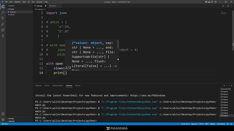Switch to the JUPYTER panel tab
Viewport: 234px width, 131px height.
[x=78, y=86]
